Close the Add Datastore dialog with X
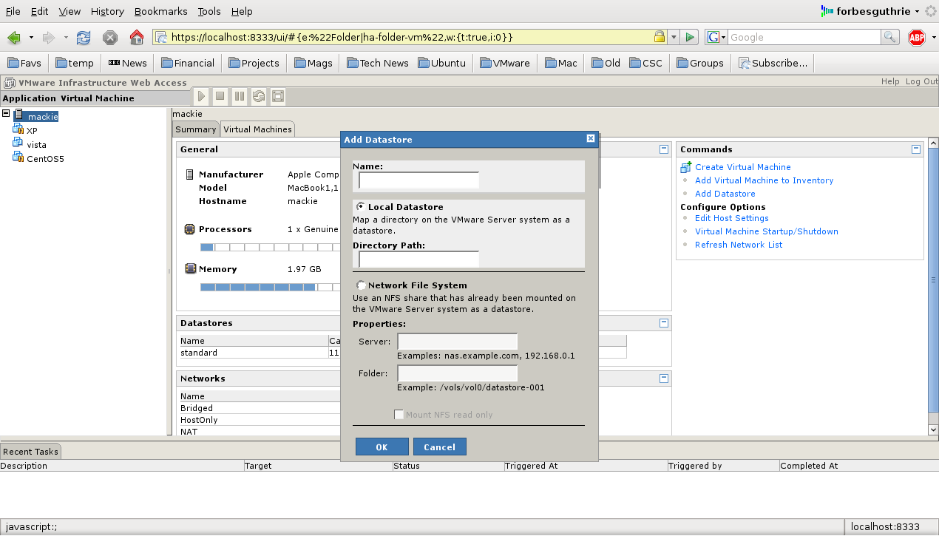Screen dimensions: 939x536 591,138
